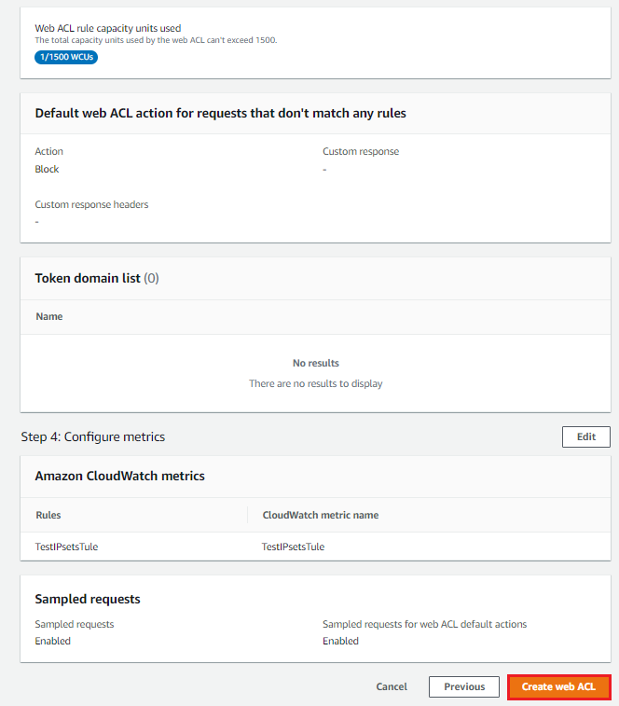Select the Name column header
619x706 pixels.
point(49,317)
